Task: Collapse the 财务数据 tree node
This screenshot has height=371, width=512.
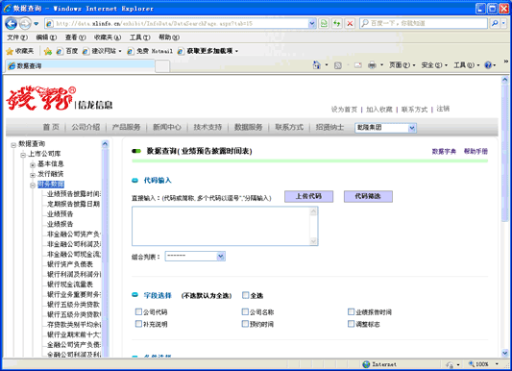Action: [33, 185]
